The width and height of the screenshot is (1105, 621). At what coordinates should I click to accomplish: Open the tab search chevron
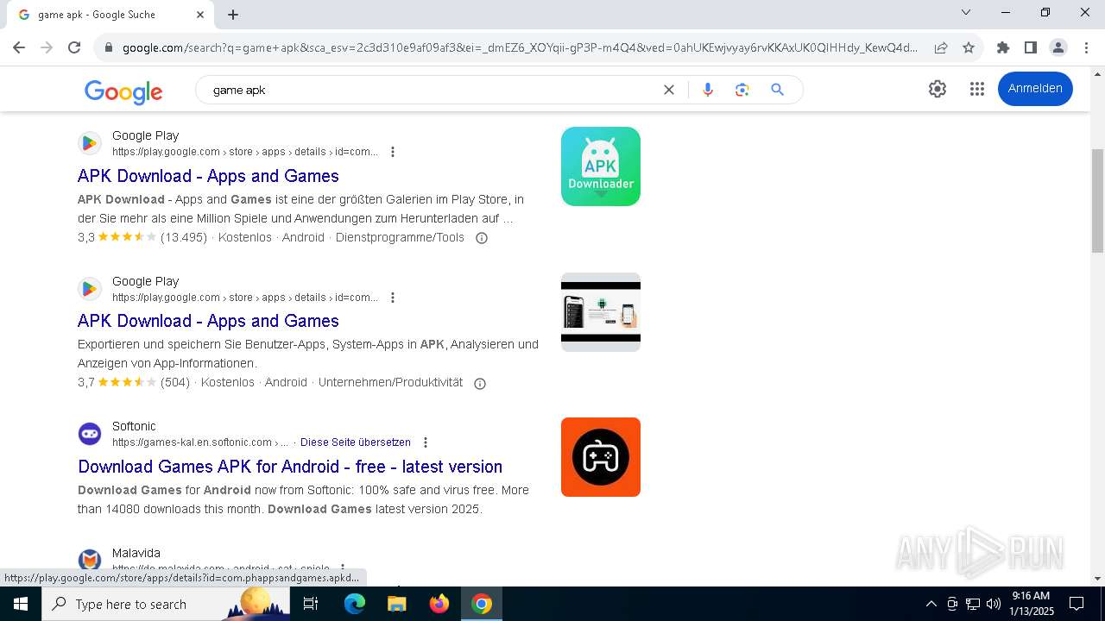tap(966, 12)
